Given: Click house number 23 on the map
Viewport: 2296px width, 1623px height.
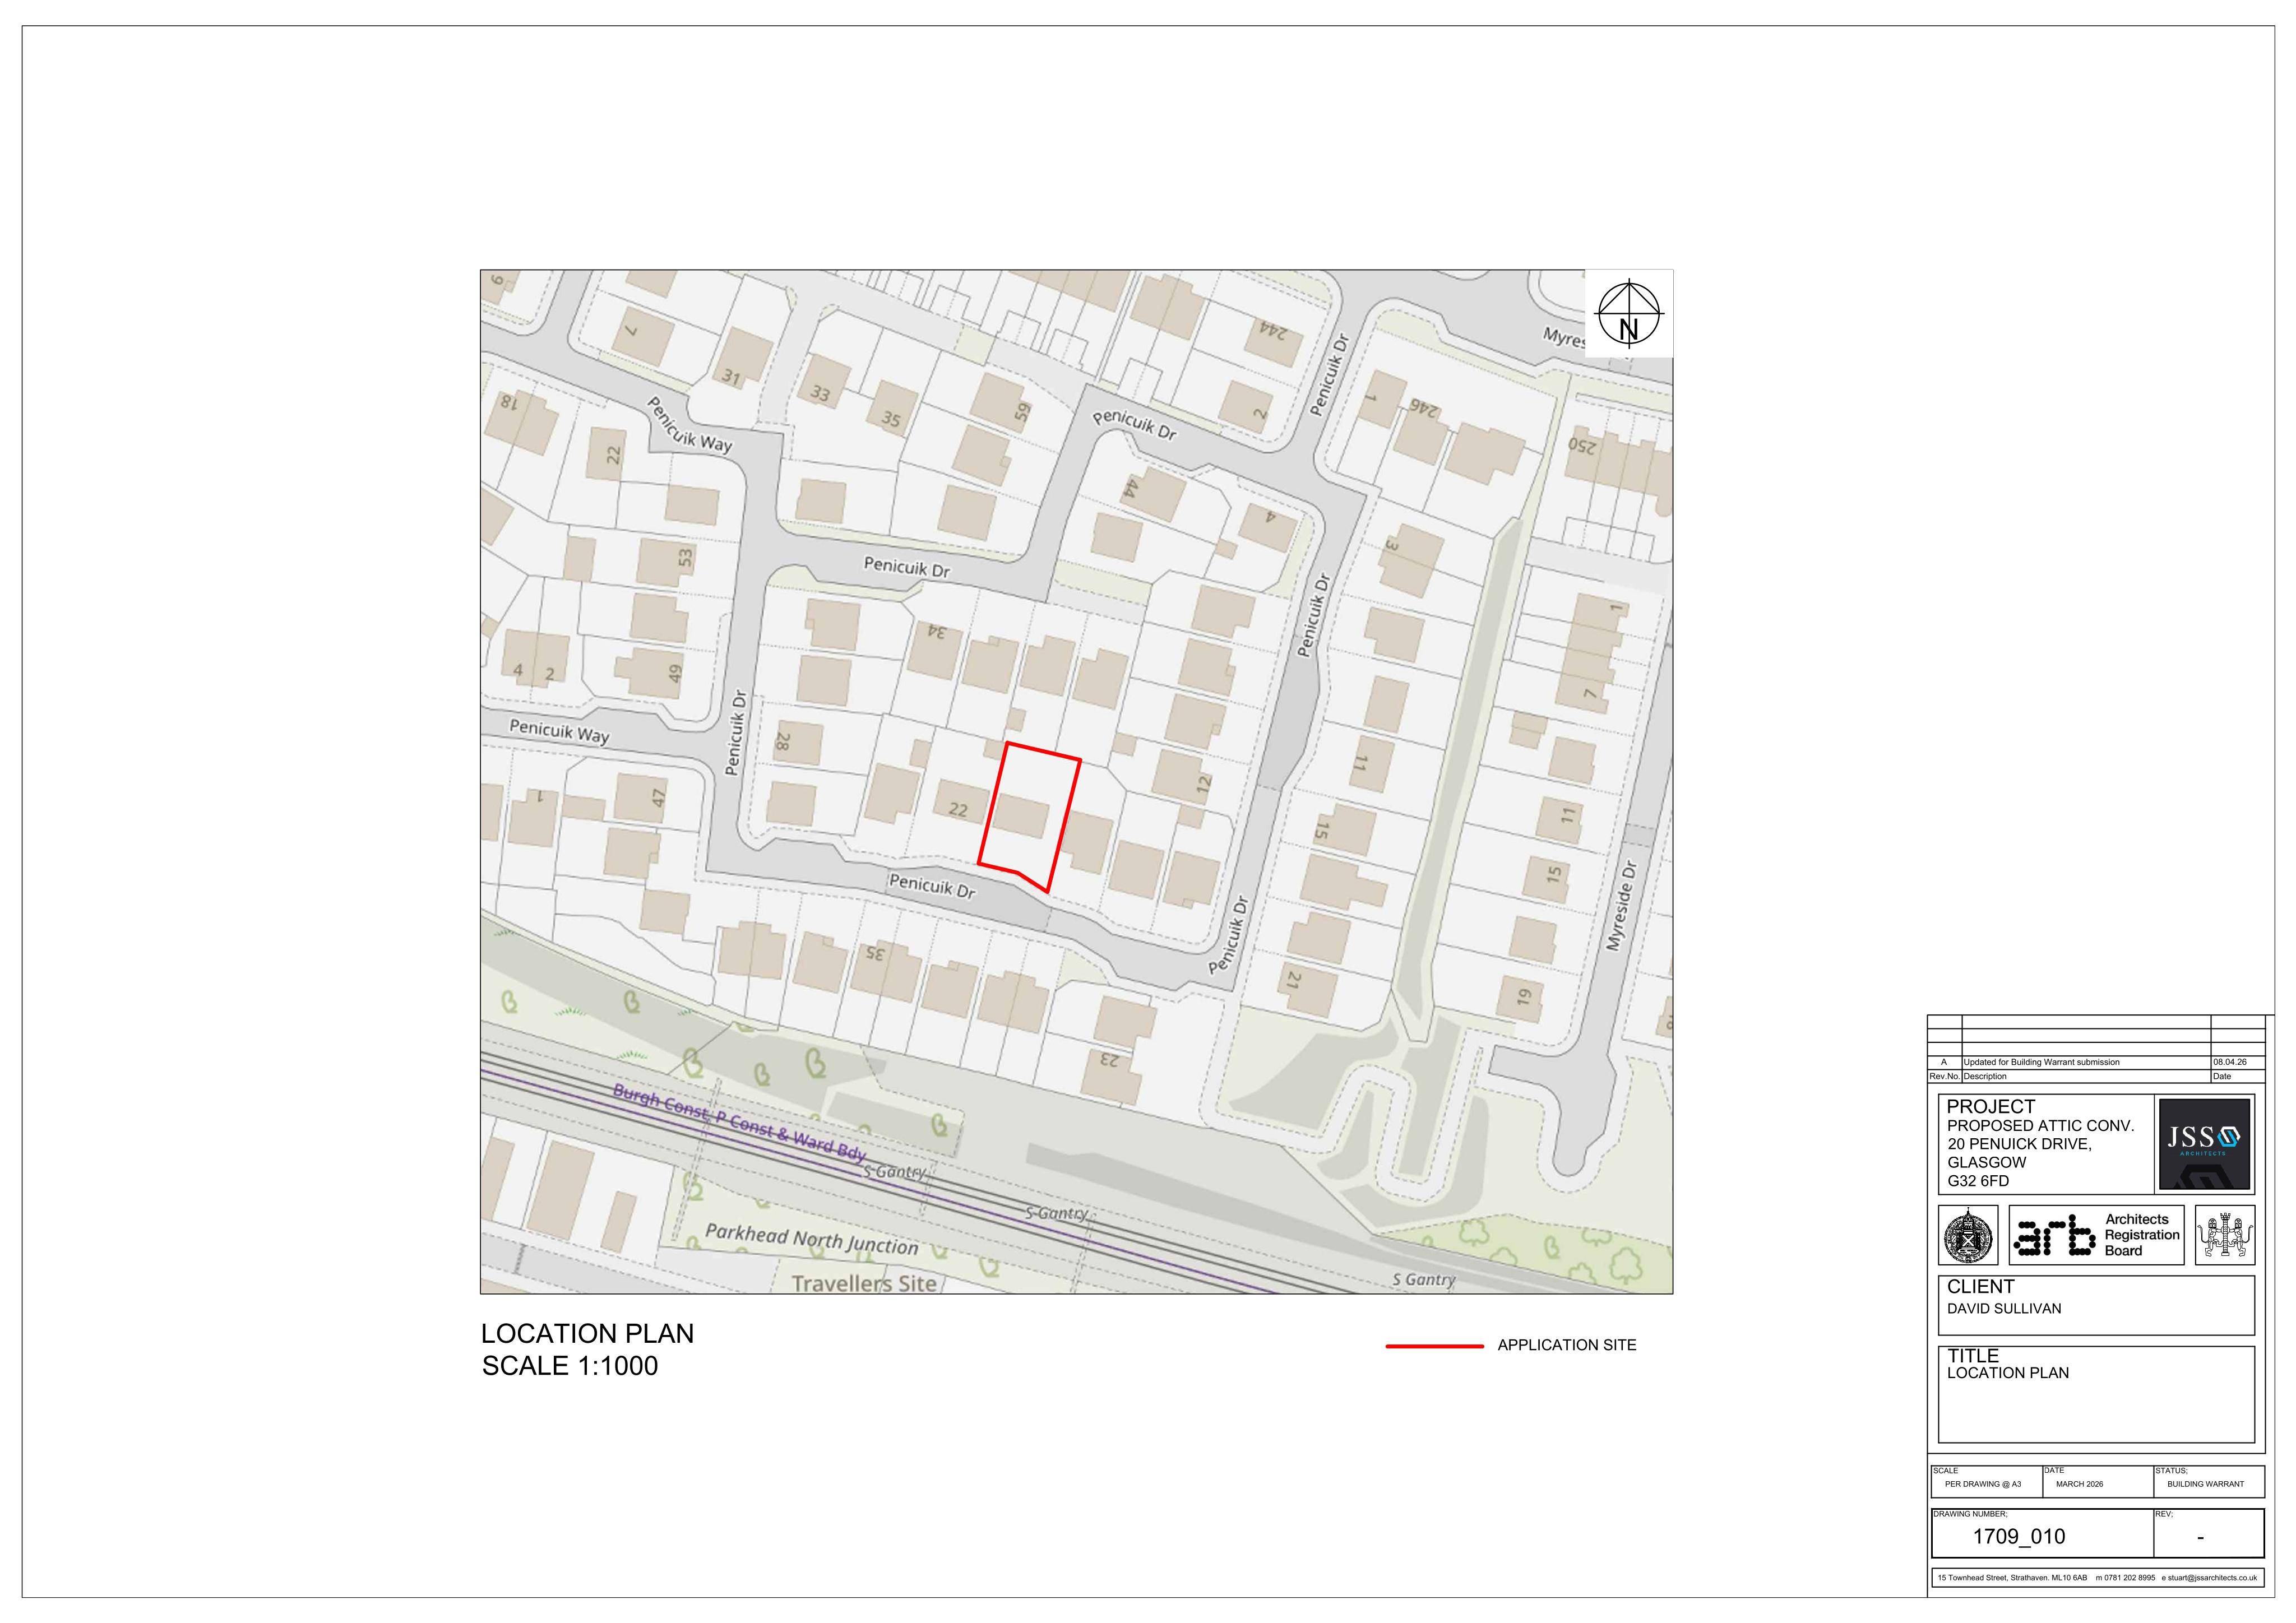Looking at the screenshot, I should pos(1110,1059).
